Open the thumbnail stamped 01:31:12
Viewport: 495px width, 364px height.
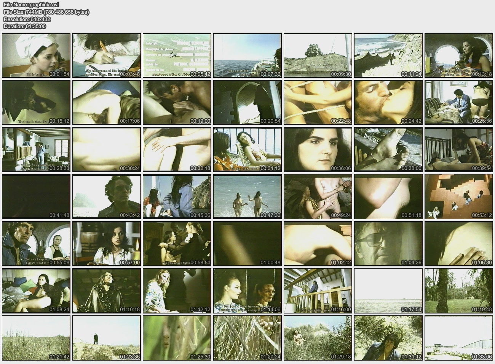pos(388,338)
